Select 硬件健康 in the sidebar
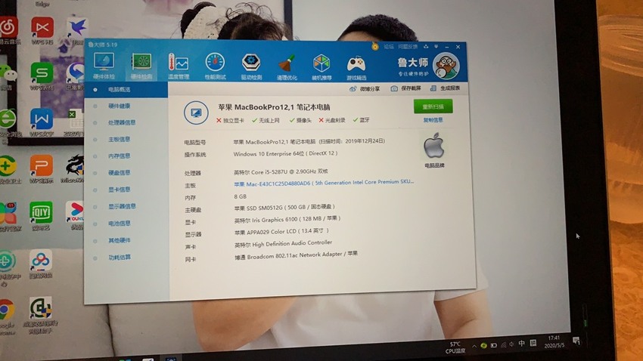Image resolution: width=643 pixels, height=361 pixels. click(x=119, y=106)
